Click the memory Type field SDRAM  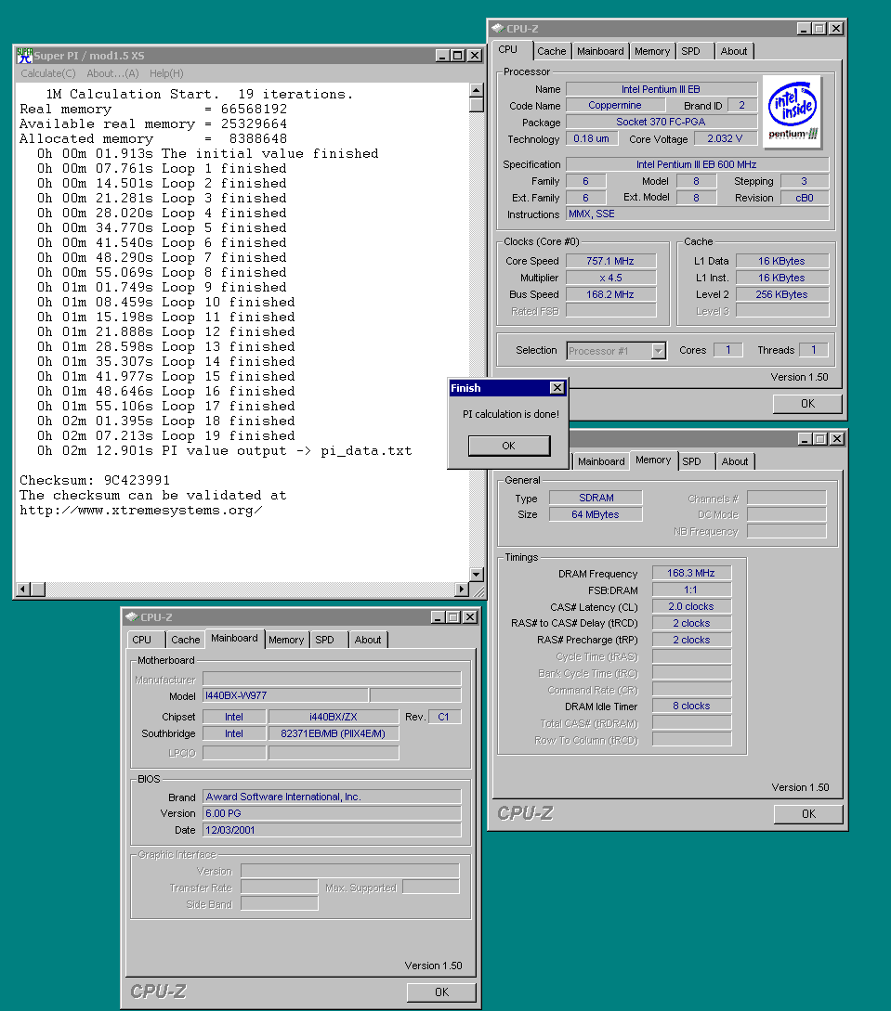click(596, 498)
